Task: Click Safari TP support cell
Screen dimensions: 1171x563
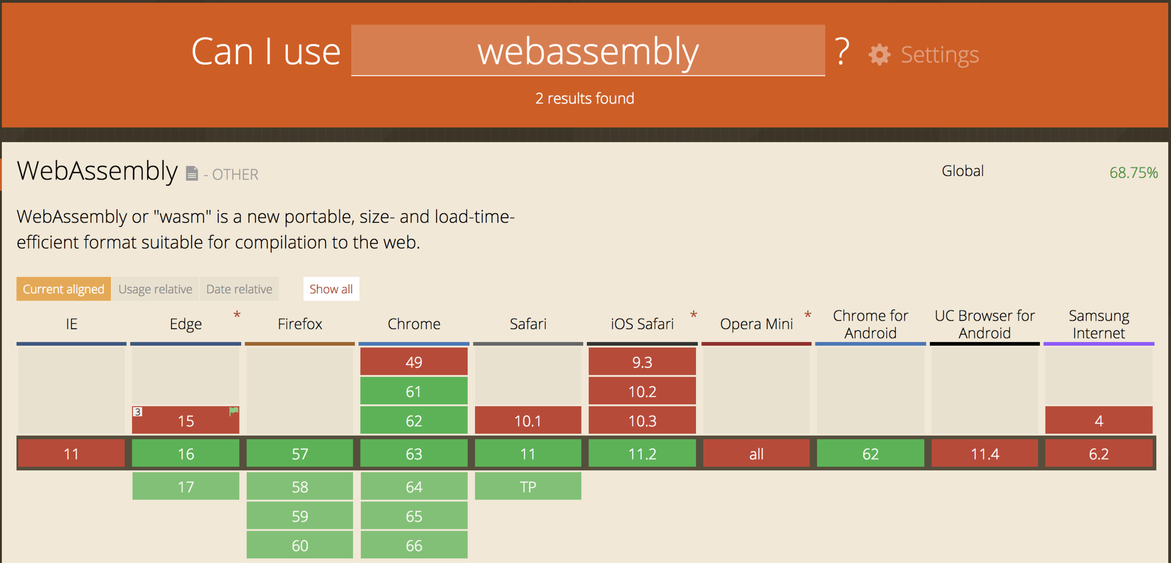Action: point(528,487)
